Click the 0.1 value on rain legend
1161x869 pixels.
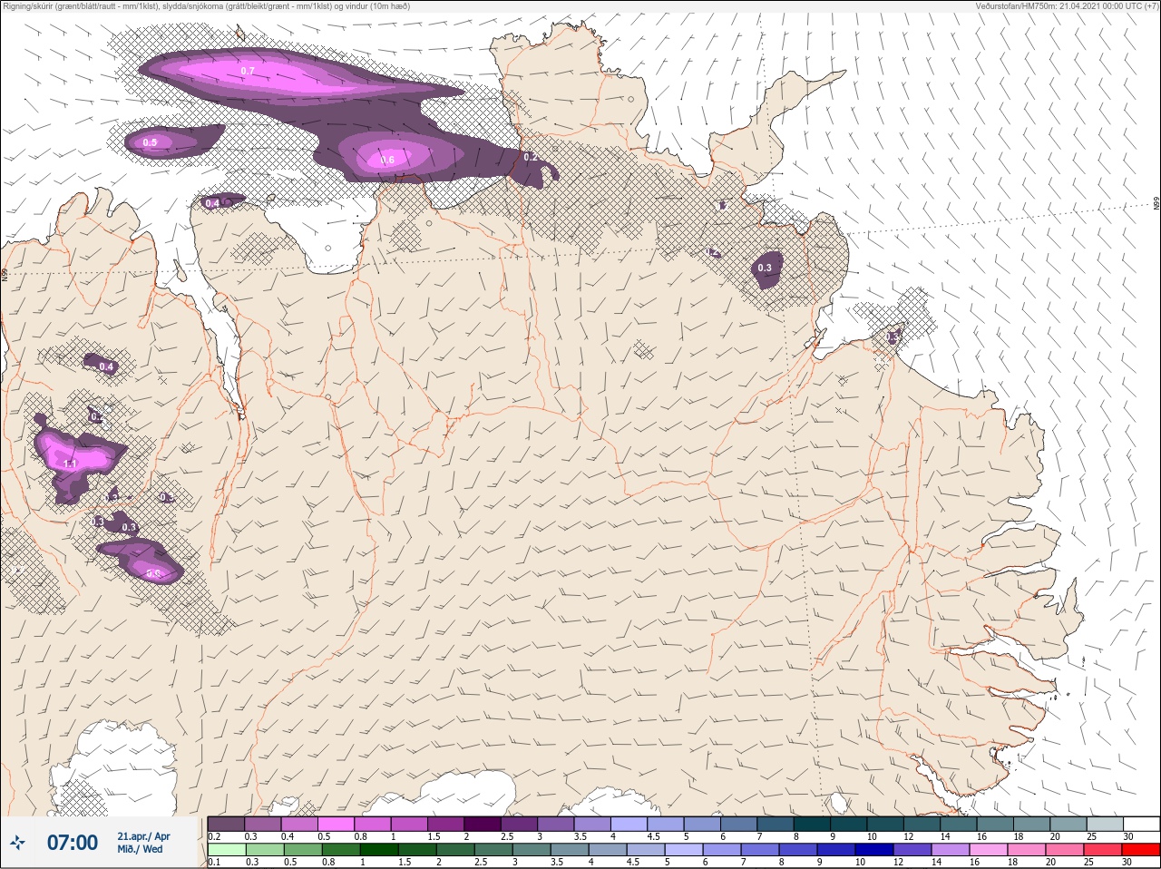pyautogui.click(x=214, y=863)
